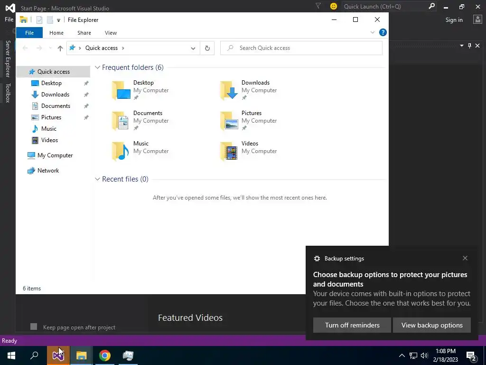Click the New folder icon in title bar
Viewport: 486px width, 365px height.
tap(50, 20)
